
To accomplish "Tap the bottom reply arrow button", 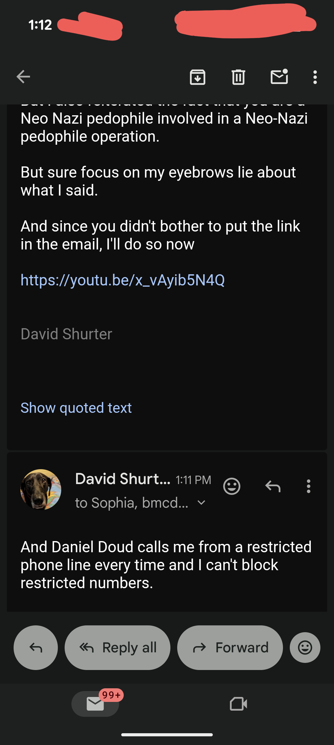I will tap(36, 648).
